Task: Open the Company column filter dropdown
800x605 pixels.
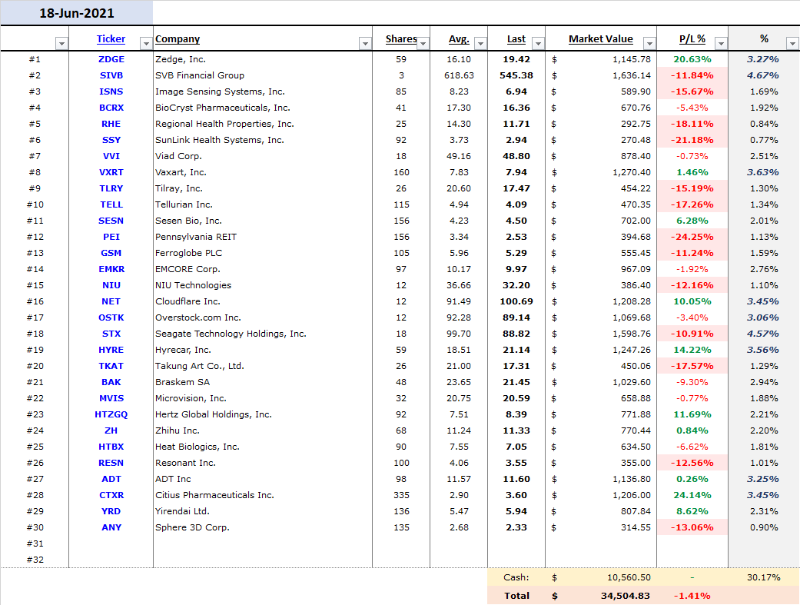Action: tap(365, 43)
